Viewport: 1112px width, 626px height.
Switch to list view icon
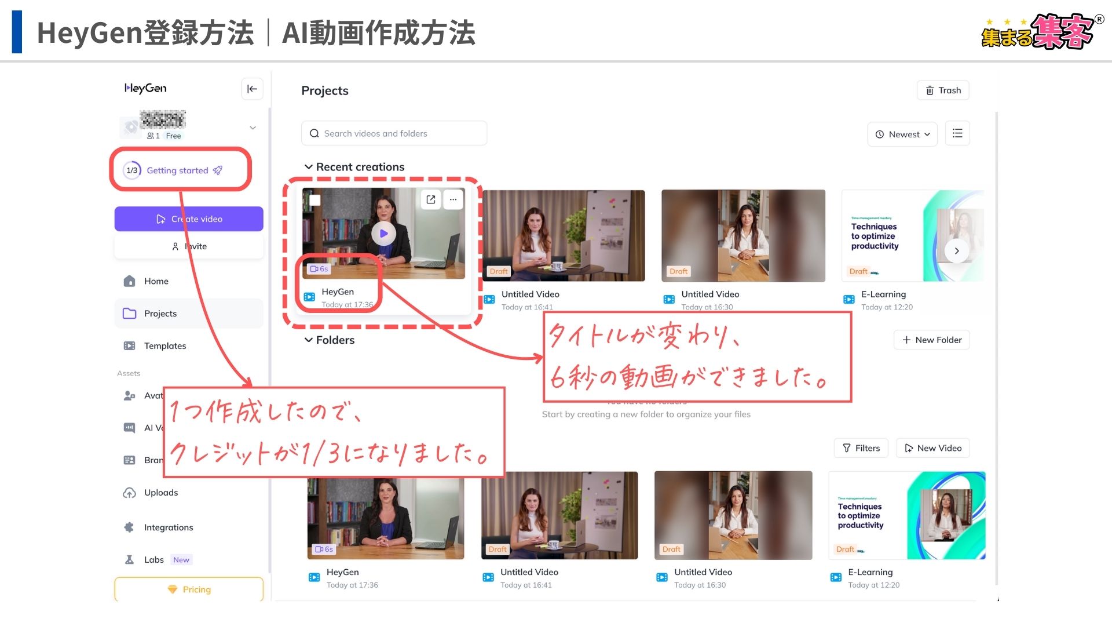(x=957, y=133)
